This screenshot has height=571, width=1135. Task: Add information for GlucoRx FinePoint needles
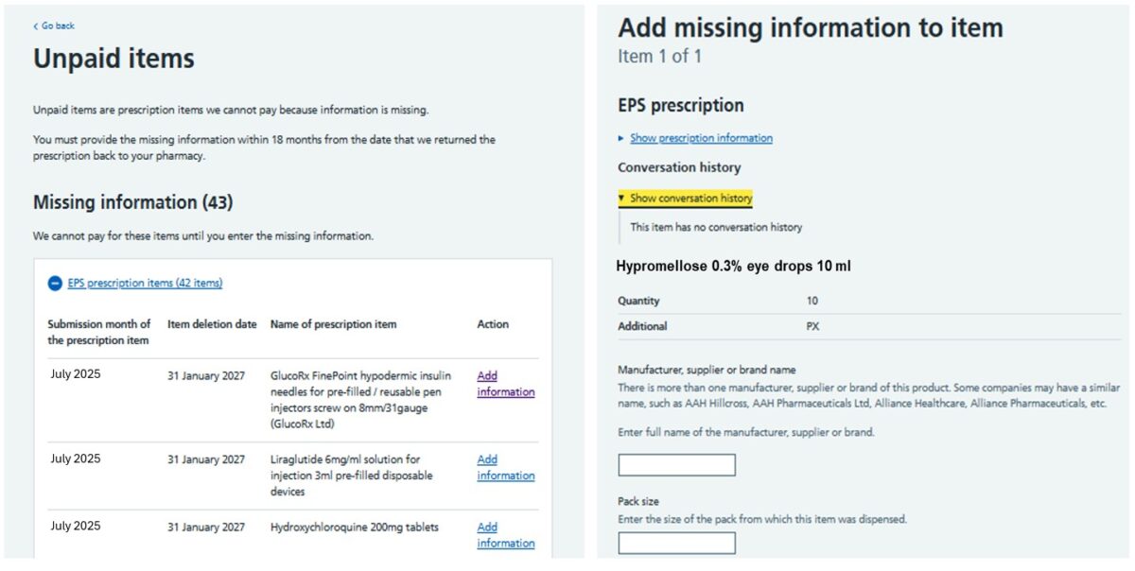point(505,384)
